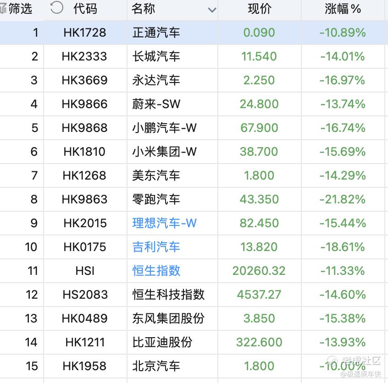The image size is (388, 383).
Task: Click code HK9866
Action: point(85,104)
